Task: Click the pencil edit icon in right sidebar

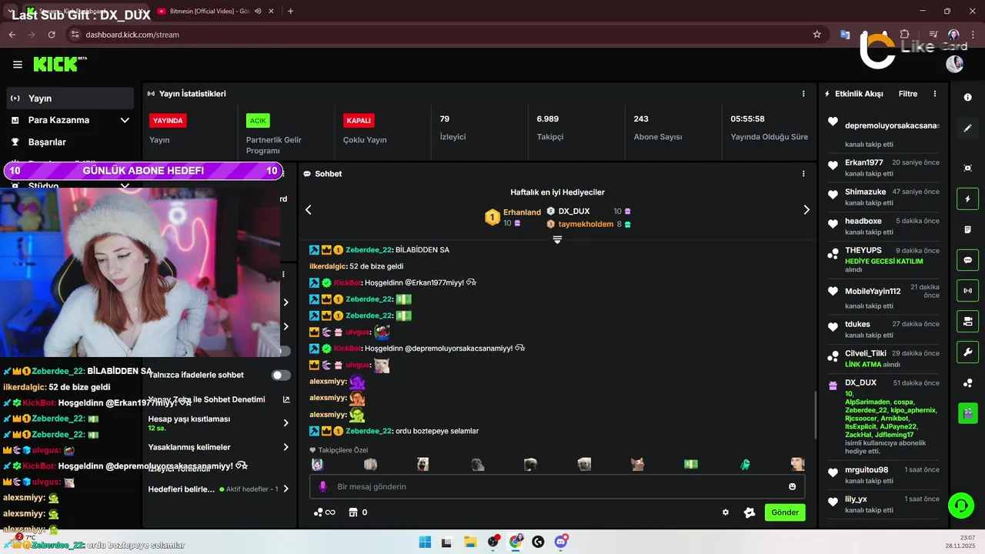Action: point(967,128)
